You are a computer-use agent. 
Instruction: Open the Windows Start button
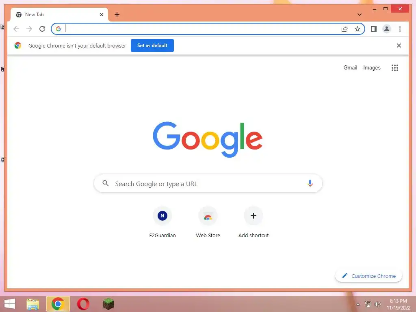click(10, 304)
